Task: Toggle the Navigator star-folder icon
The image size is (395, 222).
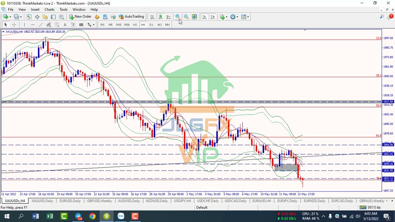Action: [x=45, y=17]
